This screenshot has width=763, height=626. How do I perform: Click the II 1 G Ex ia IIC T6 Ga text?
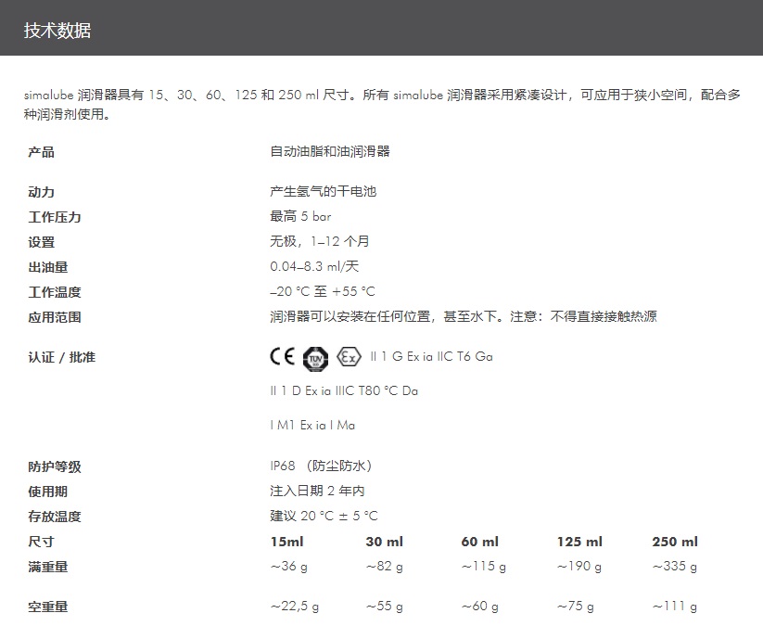pos(432,357)
